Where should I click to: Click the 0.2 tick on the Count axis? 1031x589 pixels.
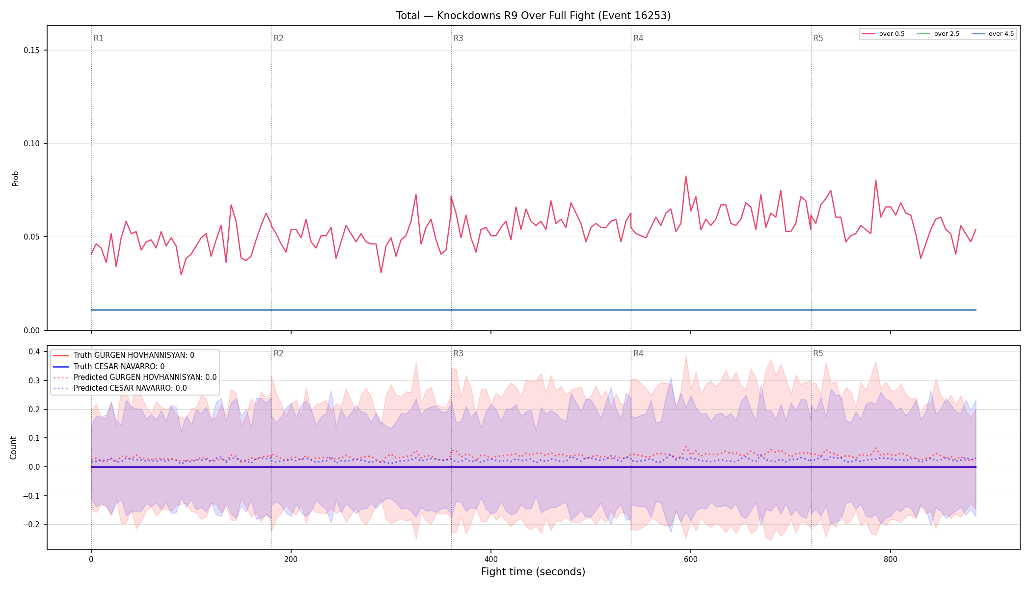click(x=34, y=409)
